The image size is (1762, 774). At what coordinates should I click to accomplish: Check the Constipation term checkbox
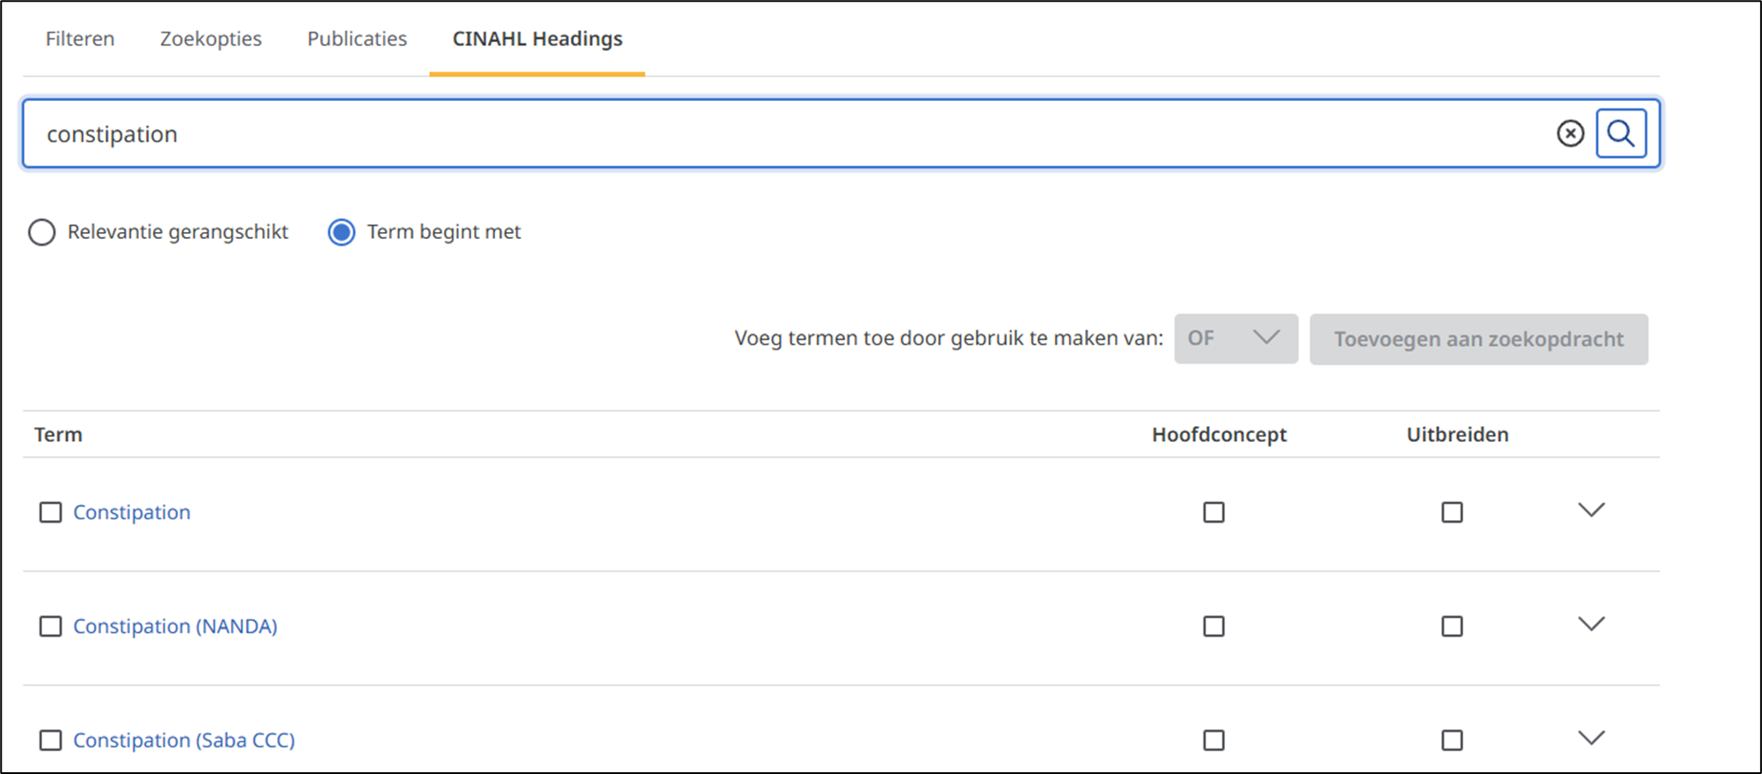tap(51, 512)
